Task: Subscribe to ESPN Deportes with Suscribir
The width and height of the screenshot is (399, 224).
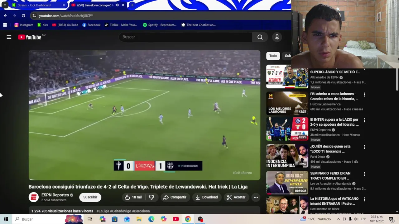Action: [x=90, y=197]
